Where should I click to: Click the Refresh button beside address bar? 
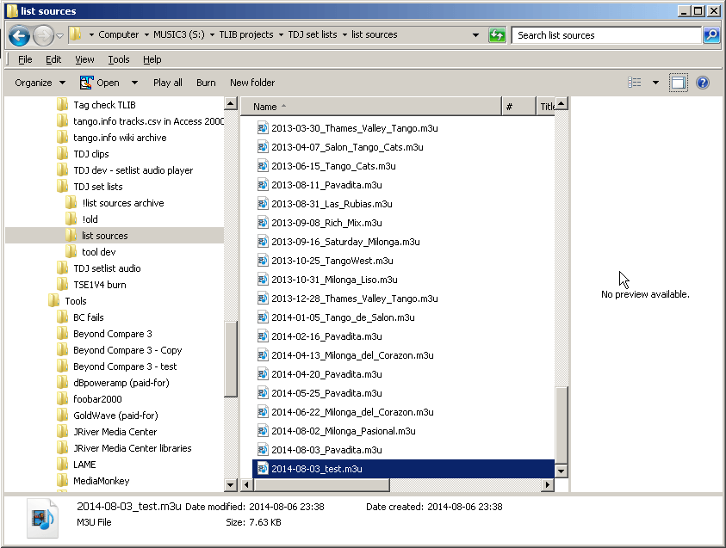point(497,35)
